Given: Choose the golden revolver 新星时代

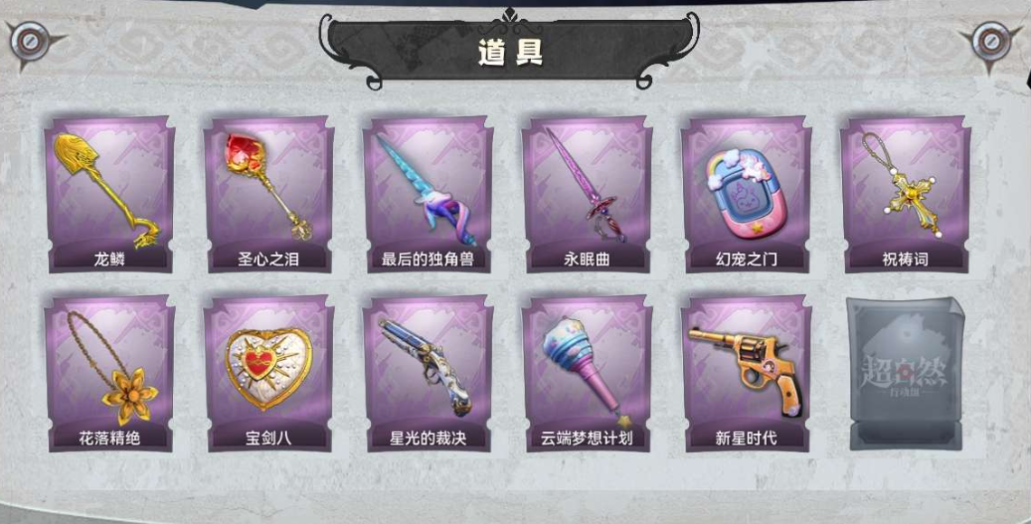Looking at the screenshot, I should click(747, 374).
